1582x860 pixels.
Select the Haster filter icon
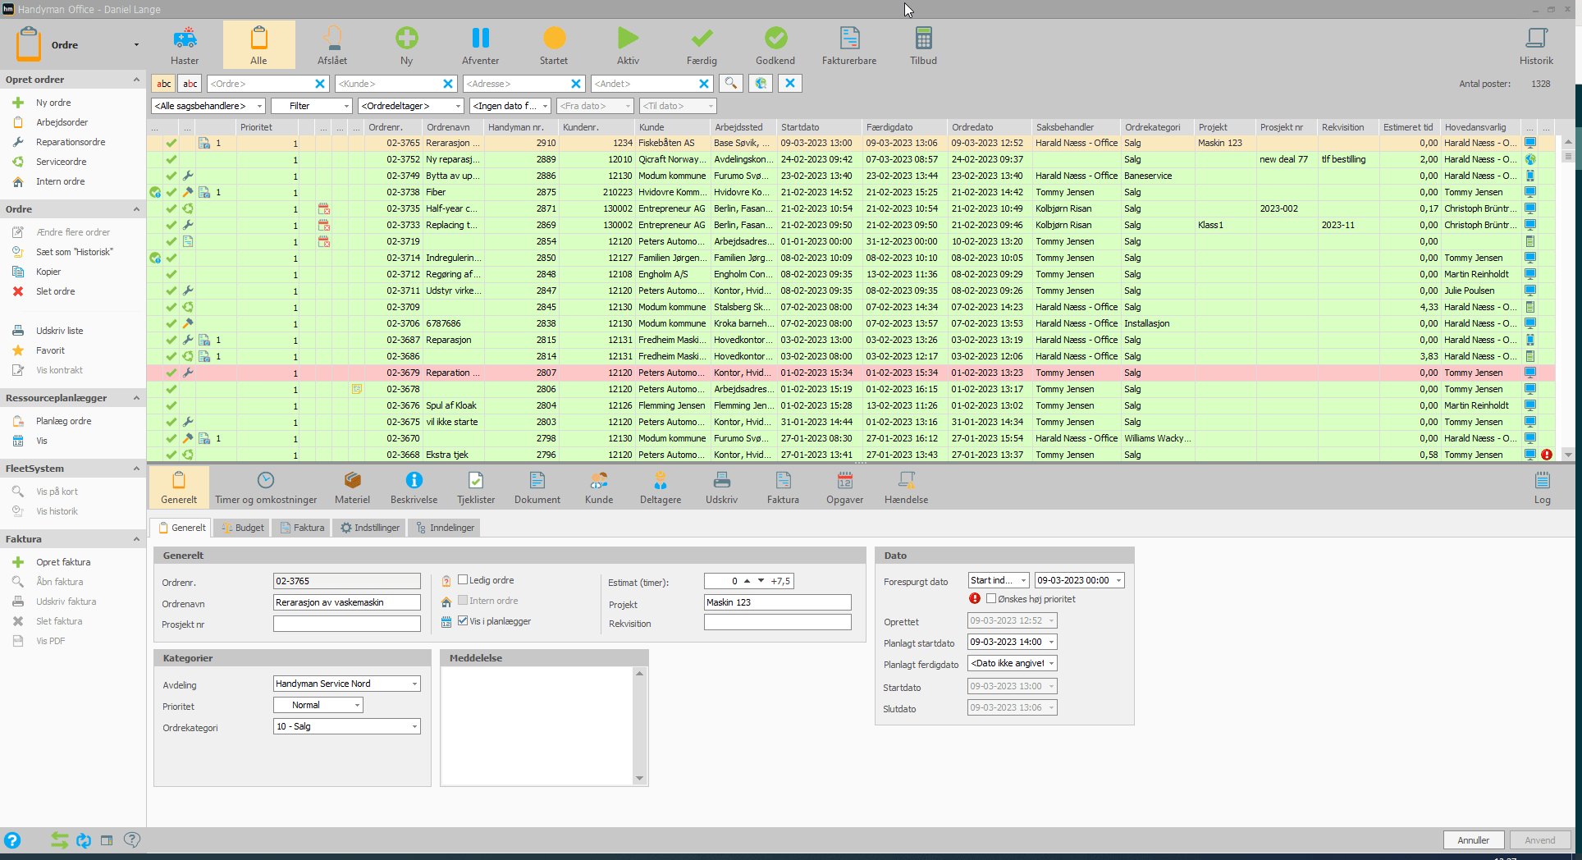[x=185, y=44]
